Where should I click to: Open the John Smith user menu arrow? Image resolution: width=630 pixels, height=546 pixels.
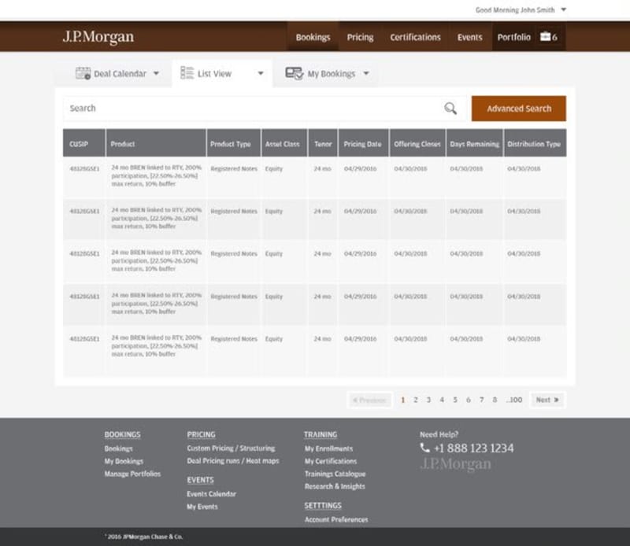click(x=564, y=9)
